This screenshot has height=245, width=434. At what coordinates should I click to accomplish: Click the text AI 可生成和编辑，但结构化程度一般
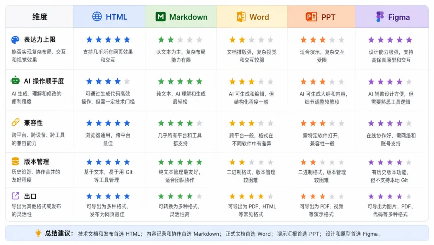(251, 98)
